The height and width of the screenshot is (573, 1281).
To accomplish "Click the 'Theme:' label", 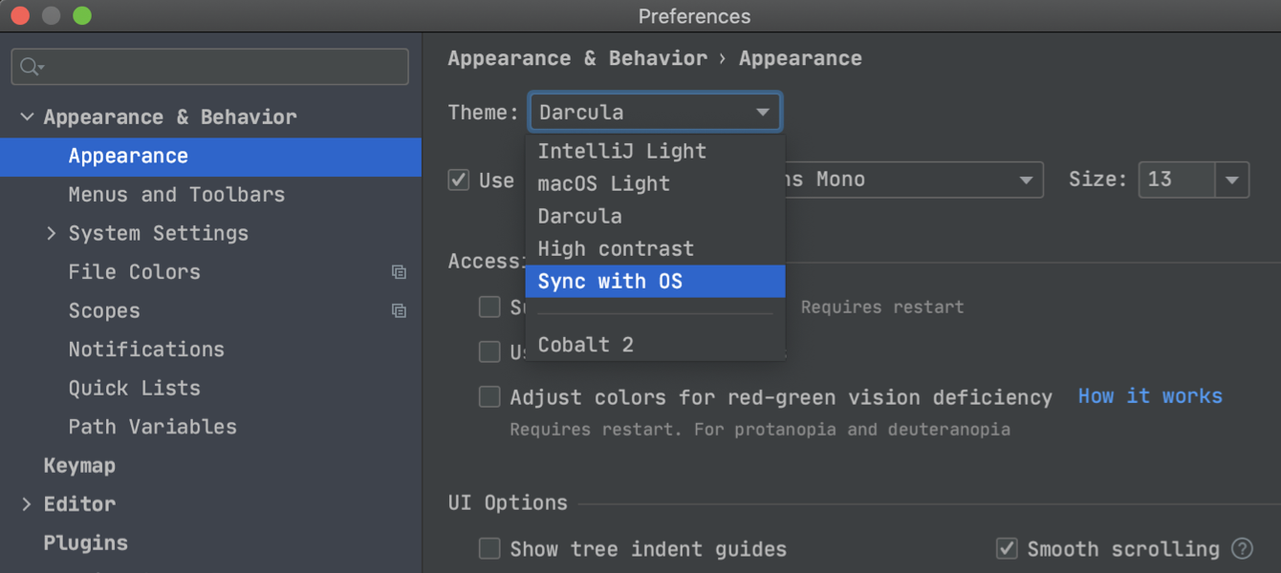I will pos(484,112).
